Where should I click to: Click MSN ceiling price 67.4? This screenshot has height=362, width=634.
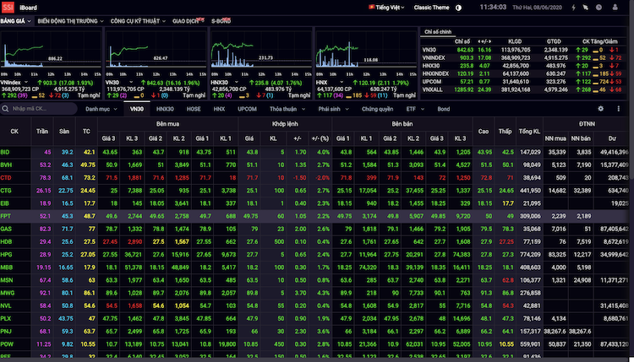46,280
